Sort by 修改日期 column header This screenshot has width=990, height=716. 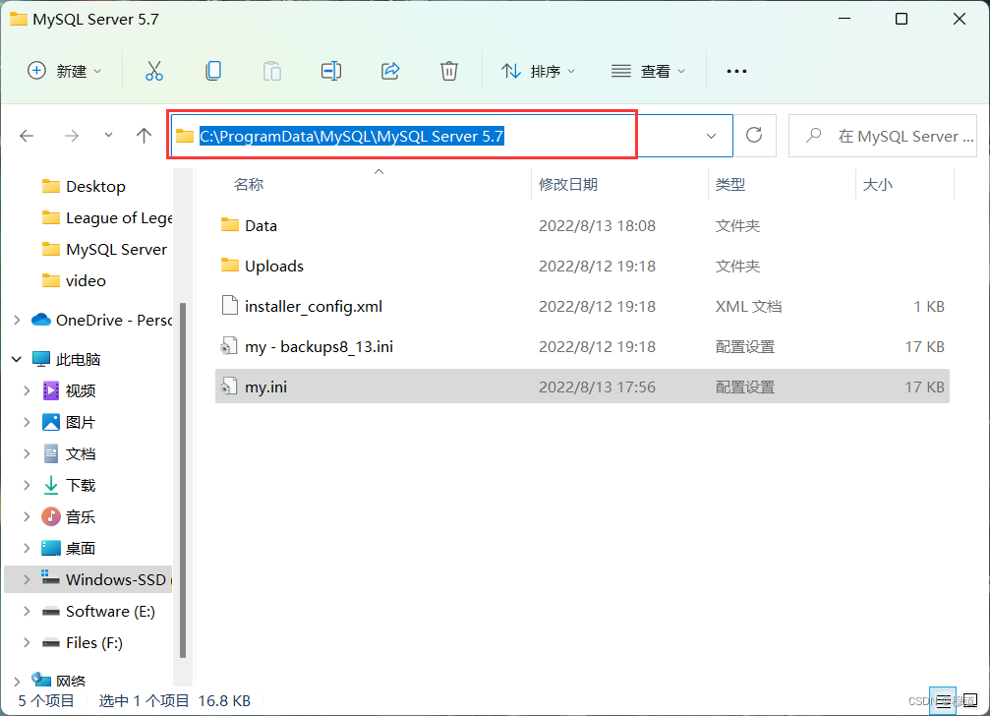tap(567, 184)
